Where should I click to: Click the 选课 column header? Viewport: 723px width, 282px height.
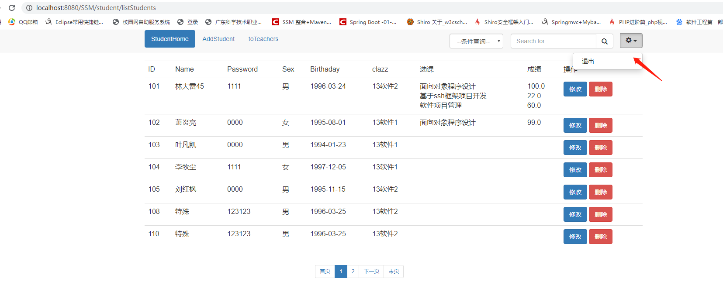click(x=427, y=69)
